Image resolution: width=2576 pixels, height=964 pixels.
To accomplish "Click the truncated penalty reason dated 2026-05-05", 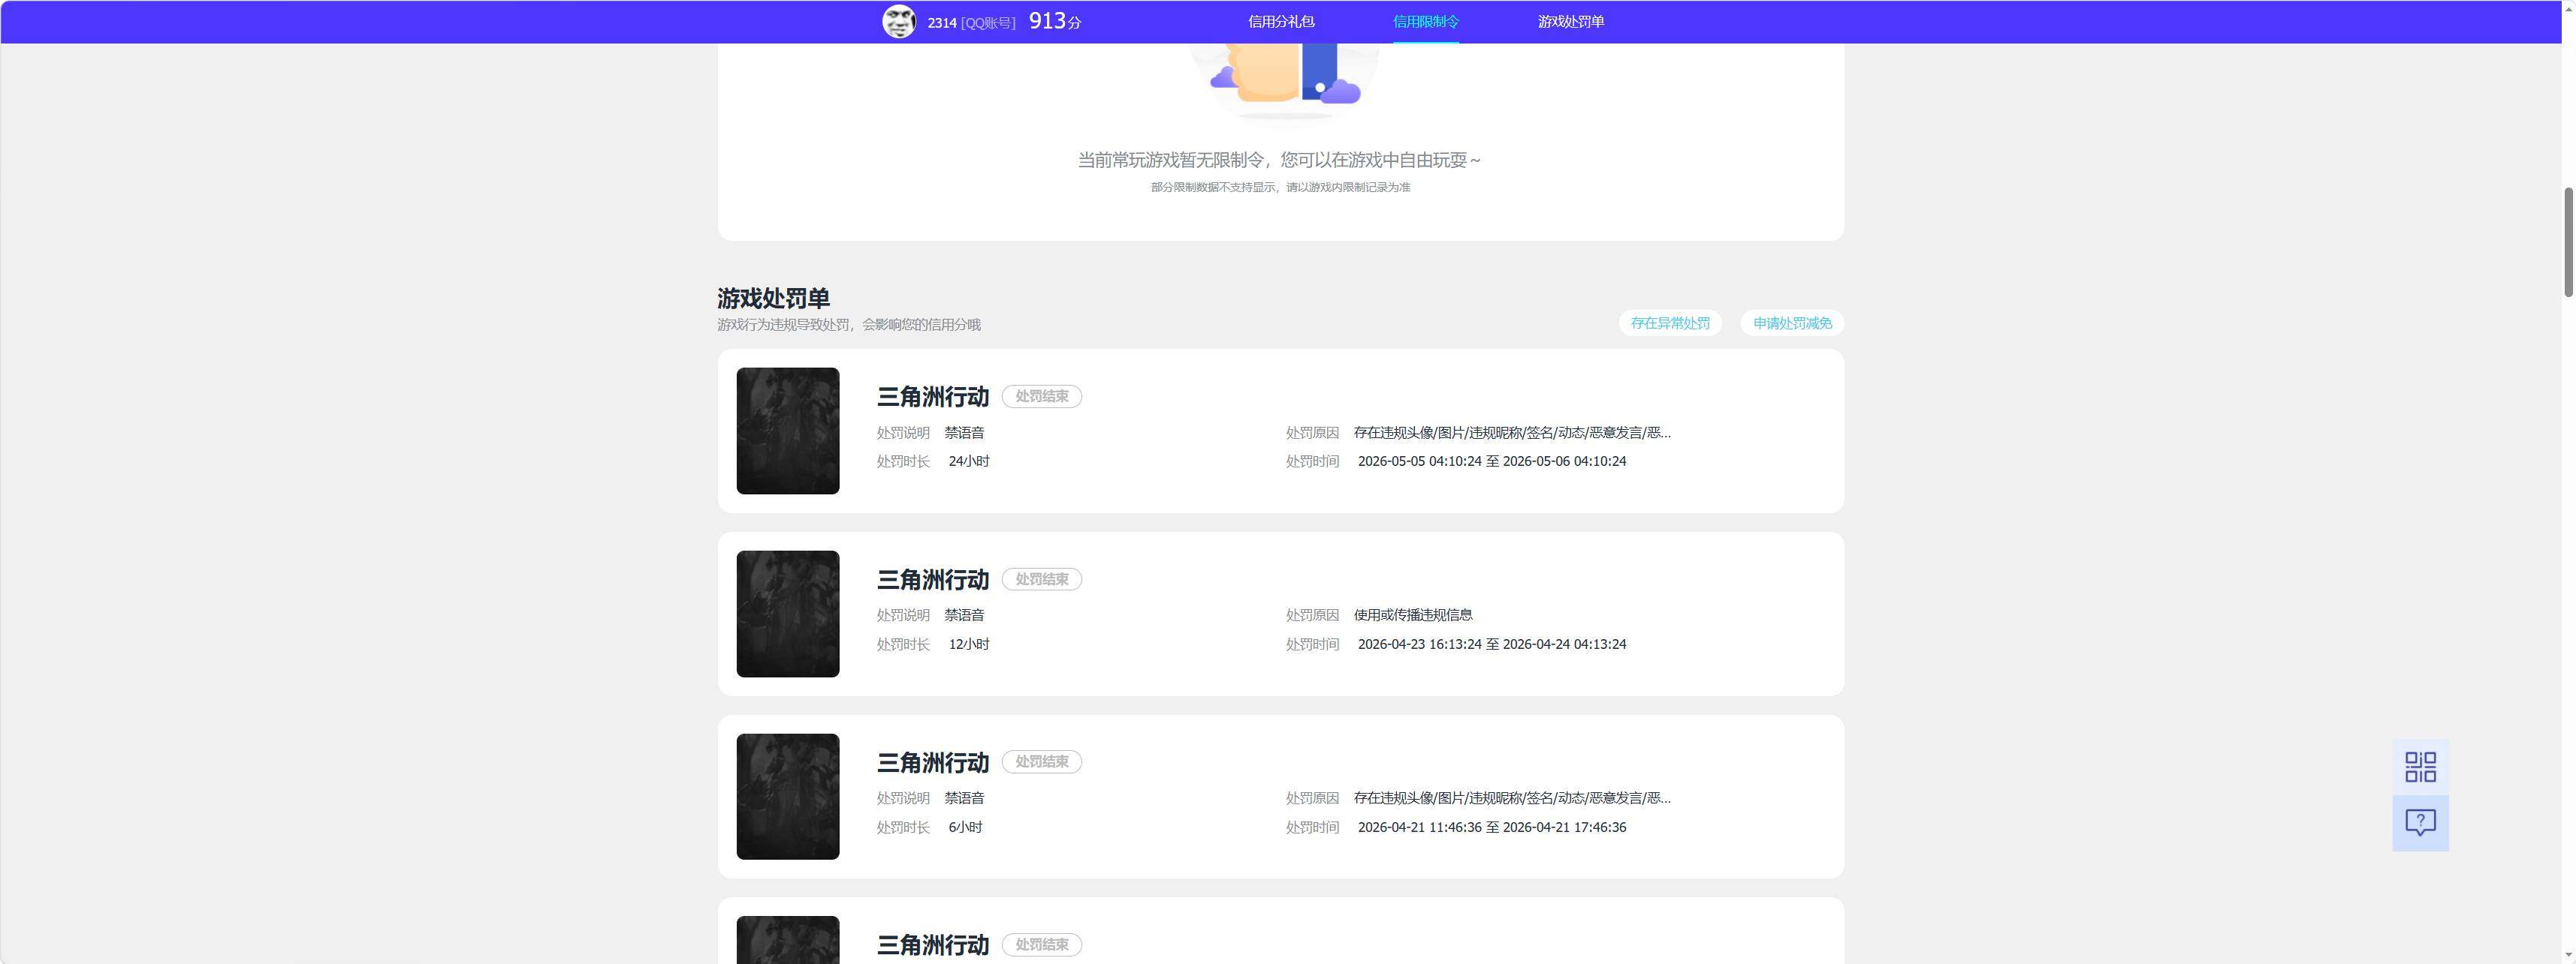I will pyautogui.click(x=1512, y=433).
